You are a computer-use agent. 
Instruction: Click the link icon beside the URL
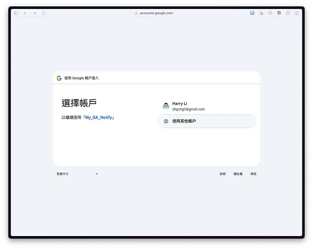pyautogui.click(x=136, y=13)
